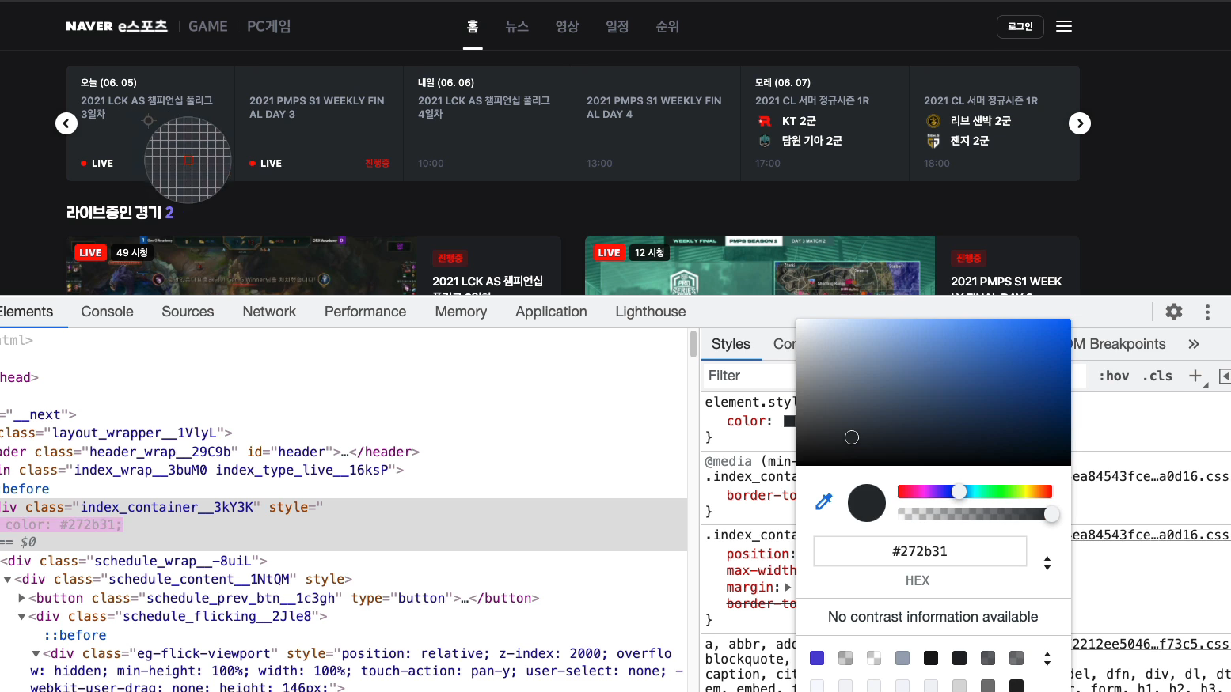
Task: Select '::before' under schedule_flicking node
Action: (75, 635)
